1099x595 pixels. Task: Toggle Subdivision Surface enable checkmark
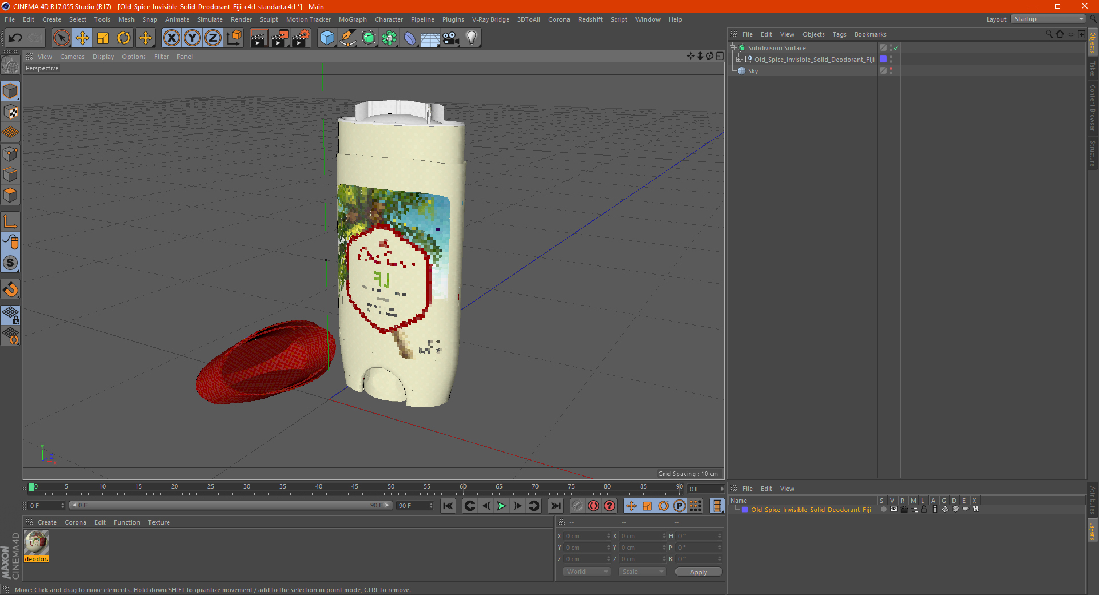click(896, 48)
